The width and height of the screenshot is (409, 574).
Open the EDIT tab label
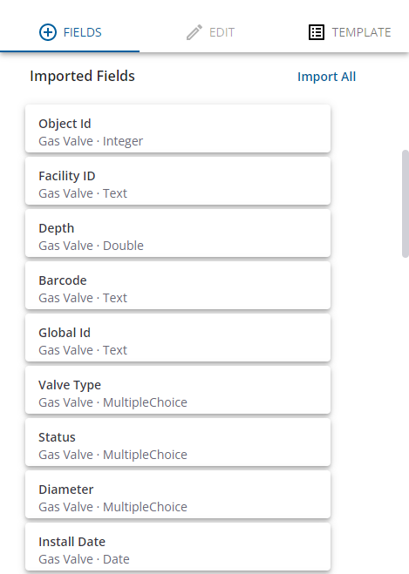coord(222,32)
